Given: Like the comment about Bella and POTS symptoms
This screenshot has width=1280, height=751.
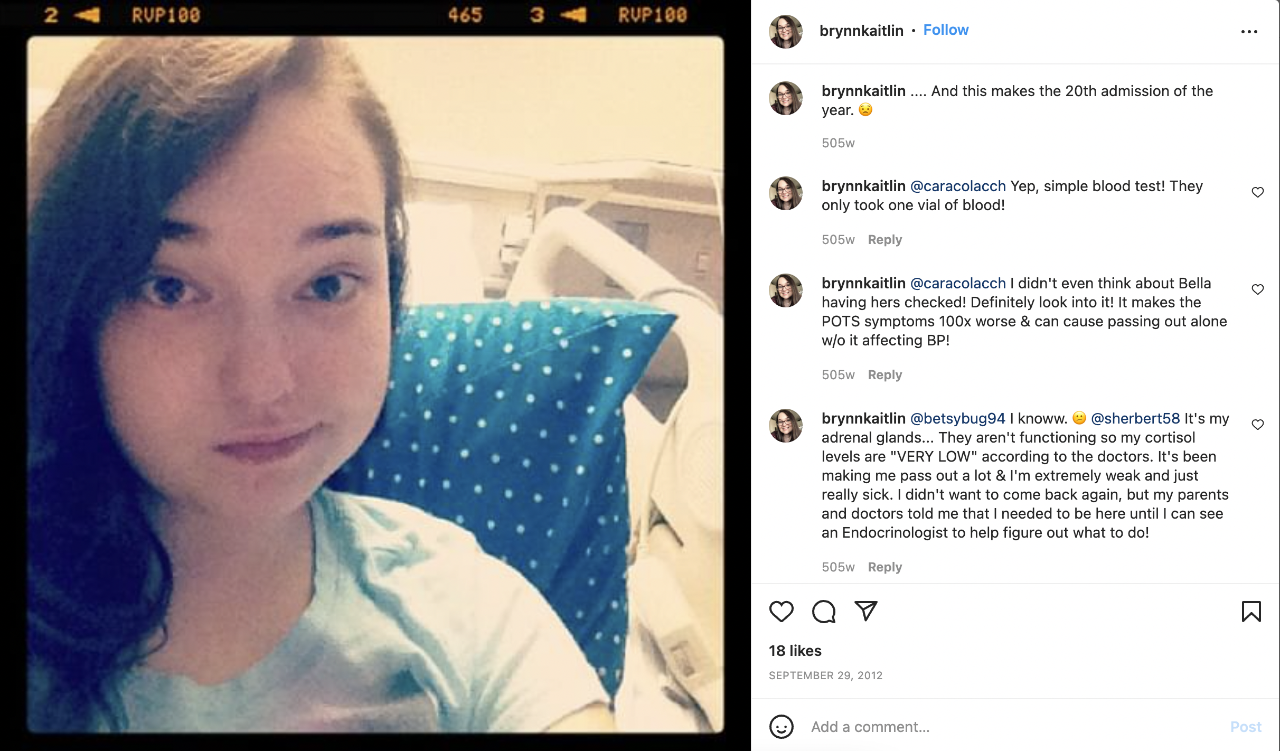Looking at the screenshot, I should coord(1258,289).
